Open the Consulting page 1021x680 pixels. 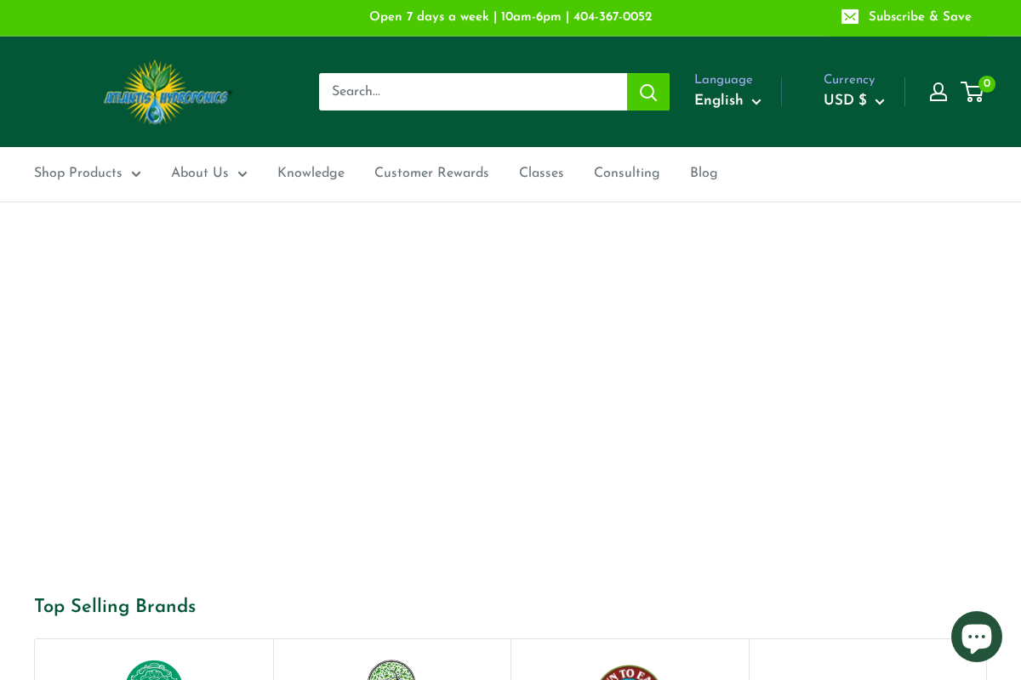(x=627, y=173)
